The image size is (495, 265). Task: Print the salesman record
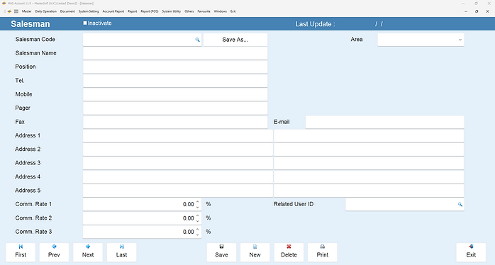click(x=323, y=252)
